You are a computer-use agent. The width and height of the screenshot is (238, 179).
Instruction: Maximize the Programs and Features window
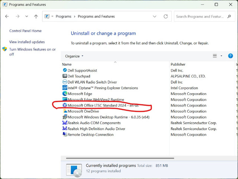click(216, 4)
